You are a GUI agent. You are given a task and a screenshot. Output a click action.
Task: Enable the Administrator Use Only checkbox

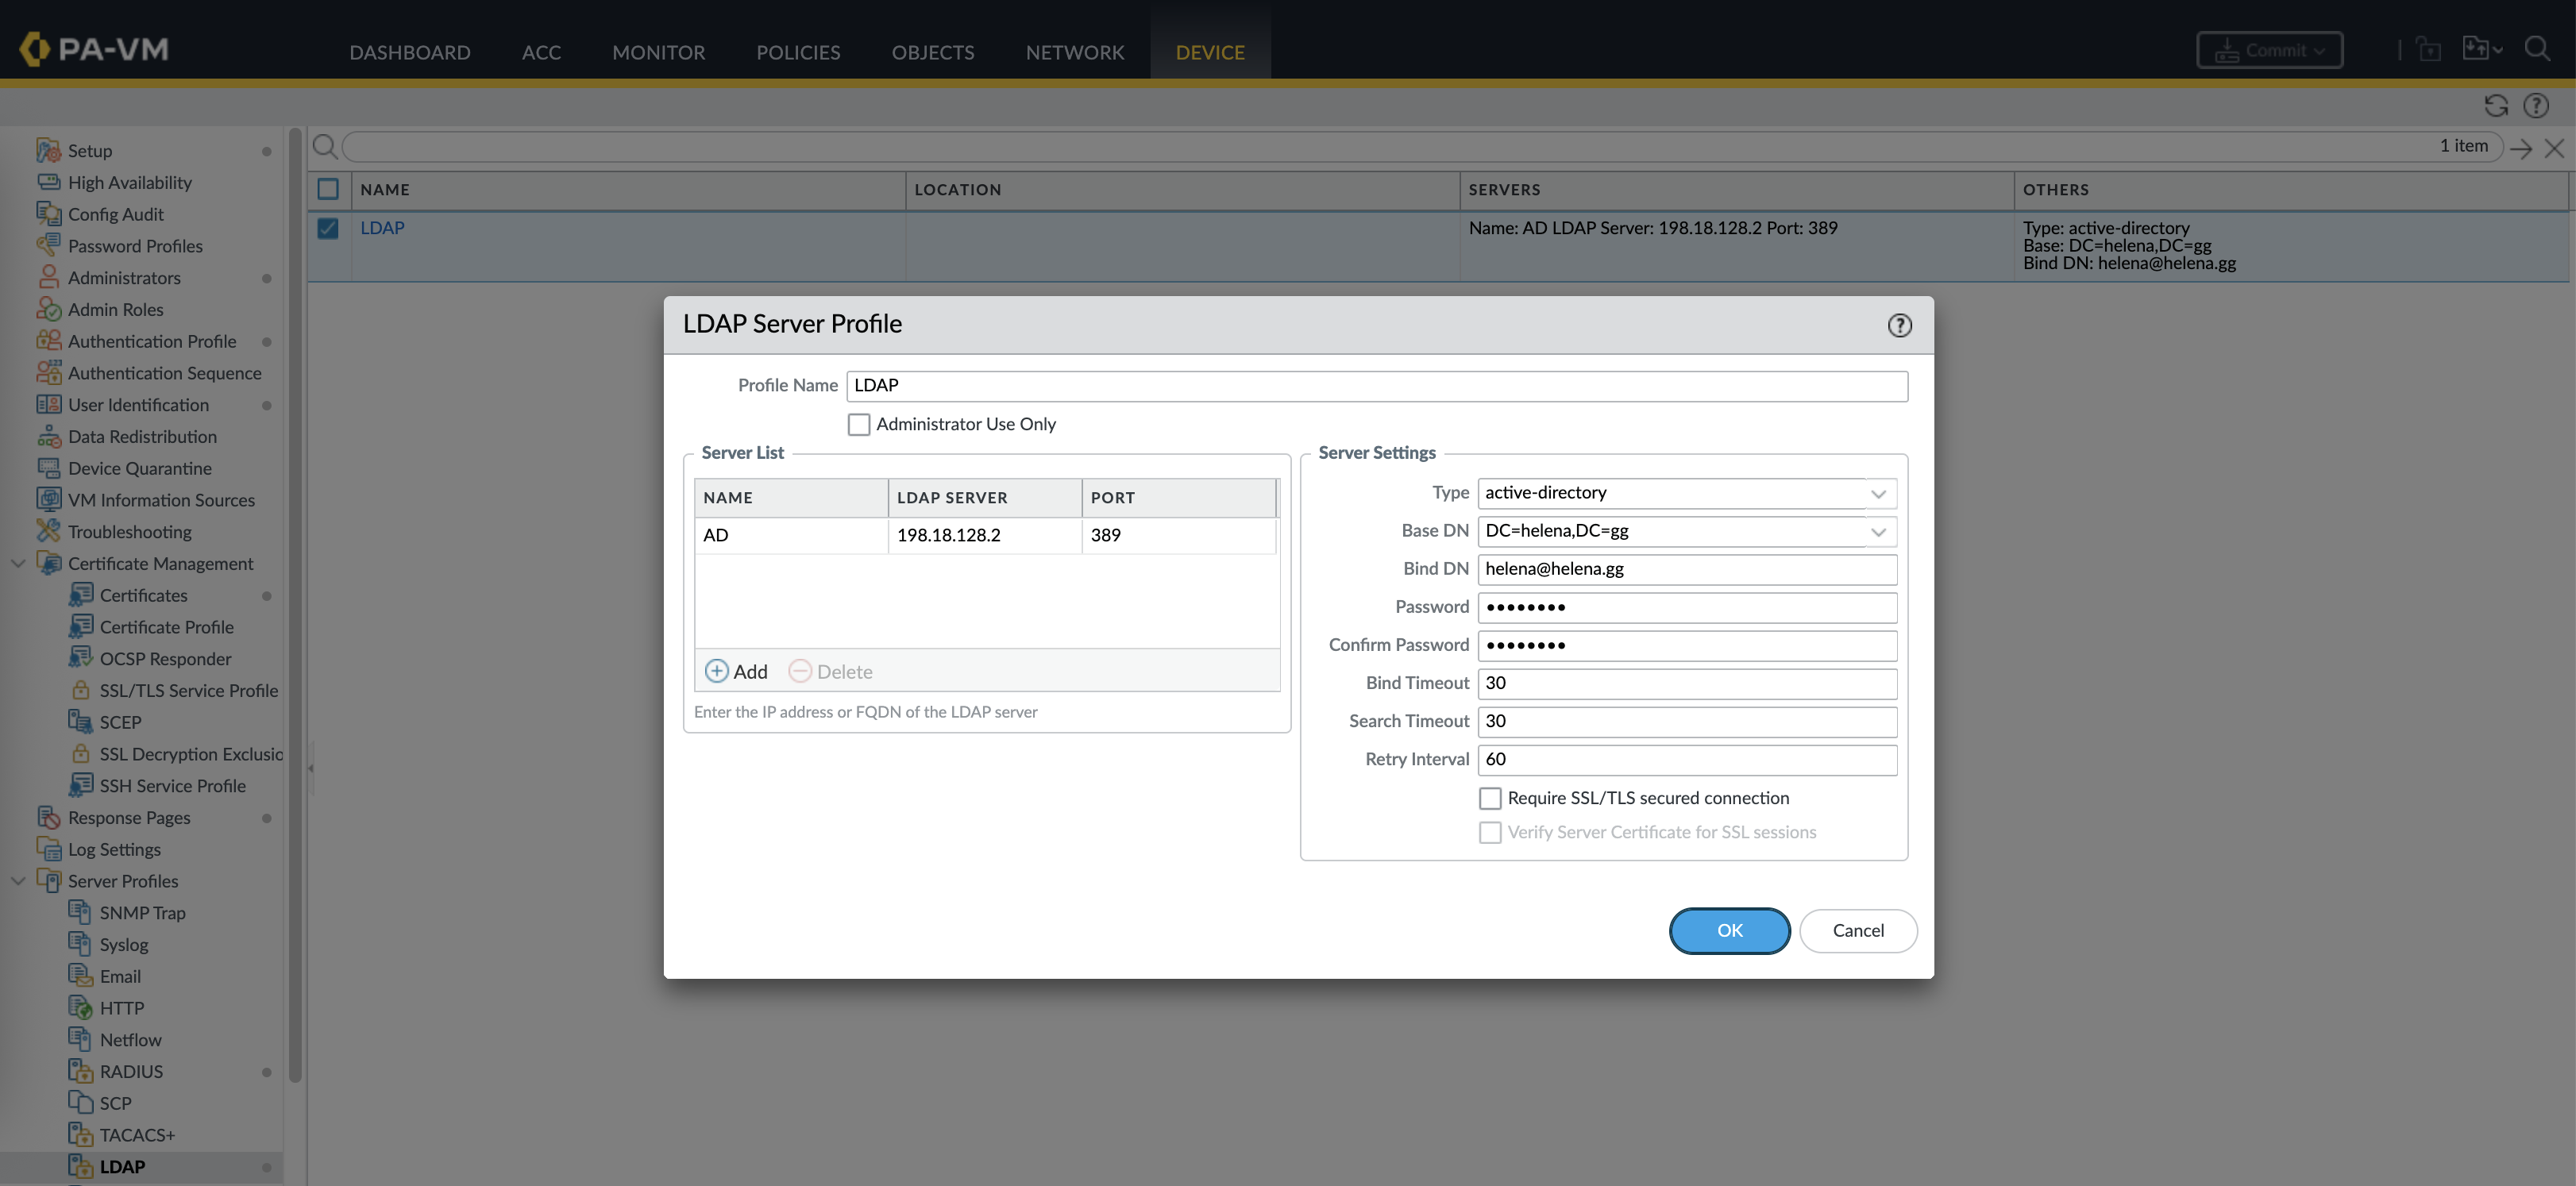[x=858, y=424]
